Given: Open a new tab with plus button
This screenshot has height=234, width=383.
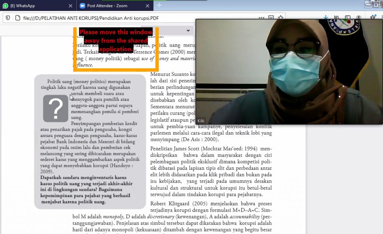Looking at the screenshot, I should [159, 5].
